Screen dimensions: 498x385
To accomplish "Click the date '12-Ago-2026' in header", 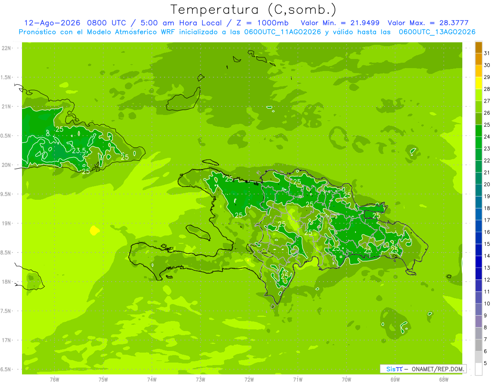I will coord(52,23).
